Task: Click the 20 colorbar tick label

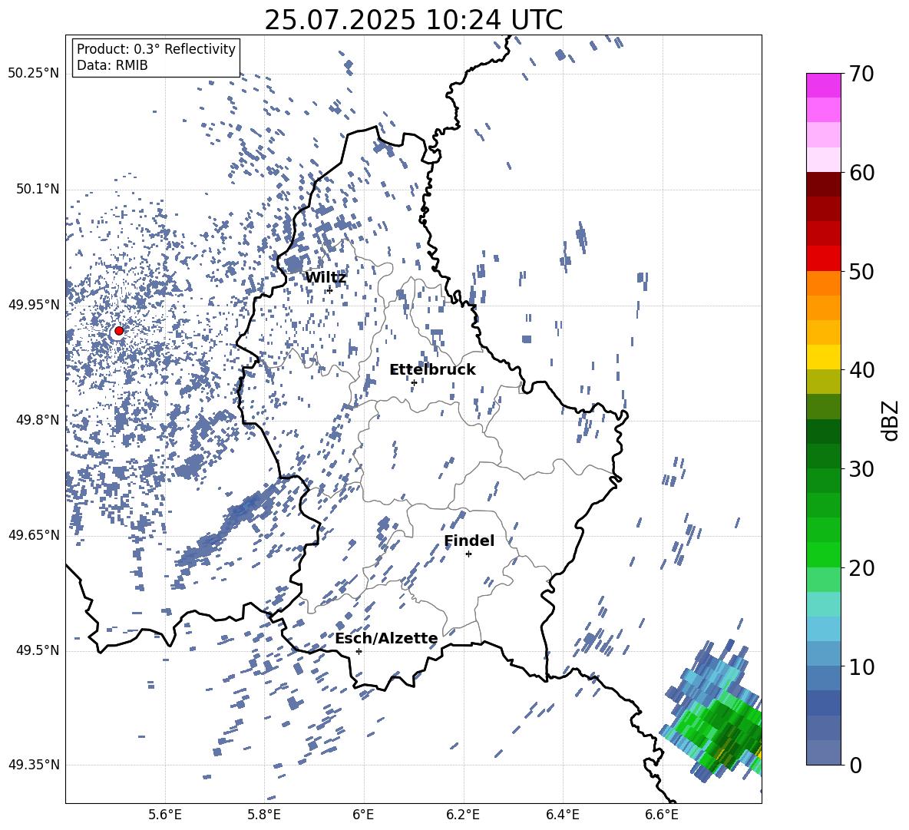Action: click(x=862, y=568)
